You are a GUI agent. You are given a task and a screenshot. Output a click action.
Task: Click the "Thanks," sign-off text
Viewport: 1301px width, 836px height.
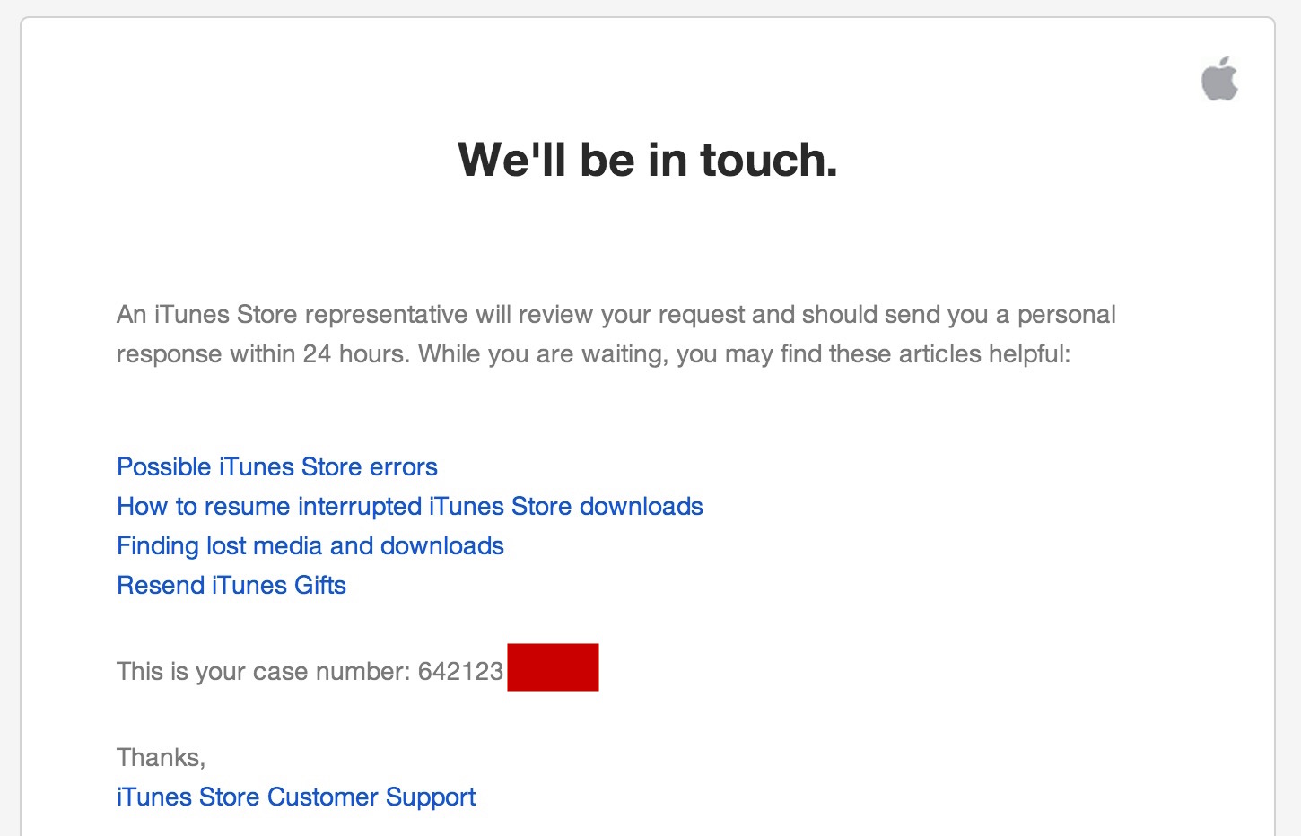point(161,758)
